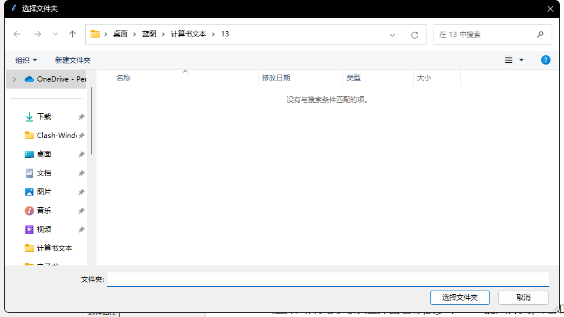Sort by the 修改日期 column header

[276, 78]
